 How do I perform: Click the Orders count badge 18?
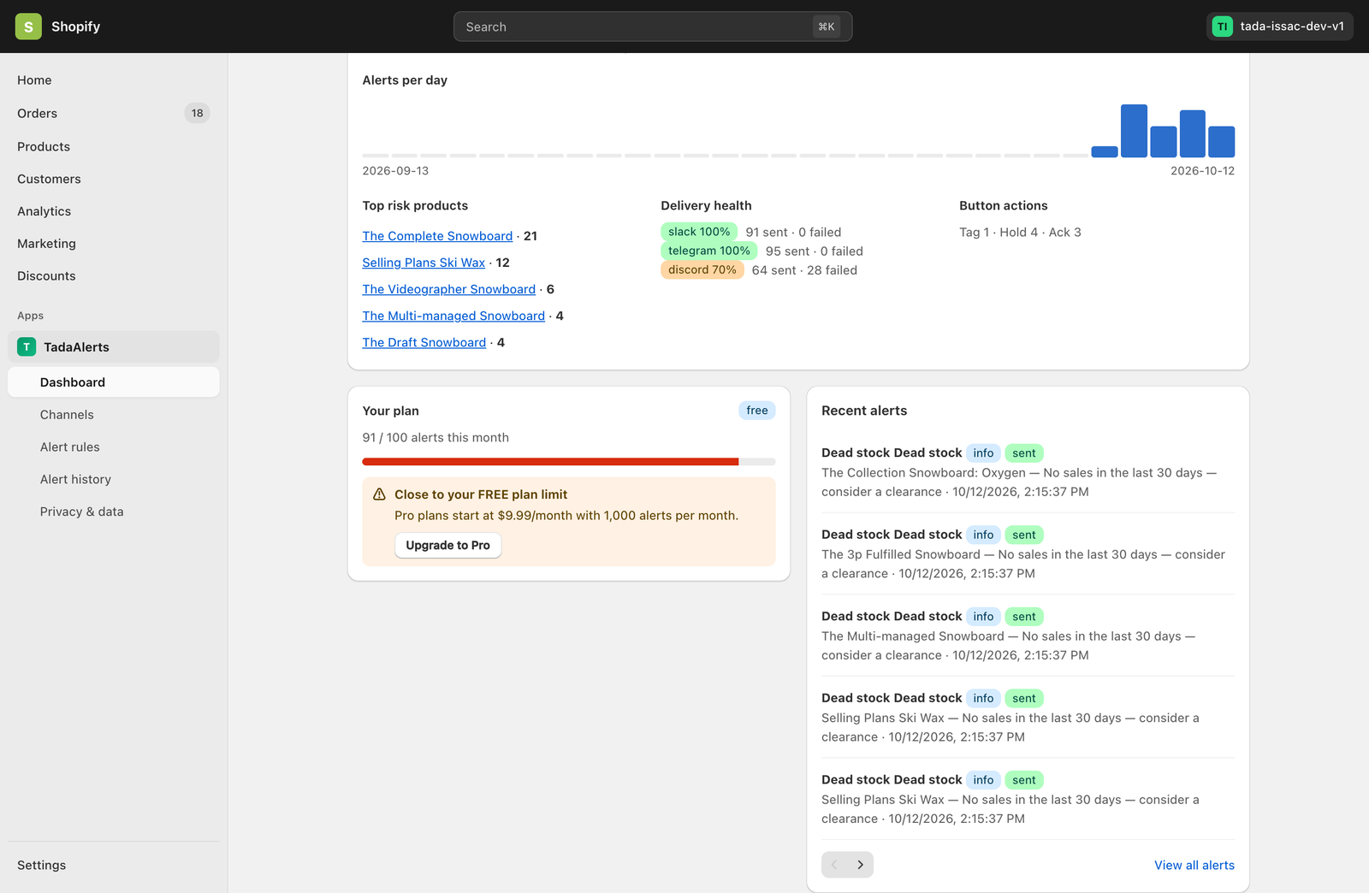tap(197, 113)
